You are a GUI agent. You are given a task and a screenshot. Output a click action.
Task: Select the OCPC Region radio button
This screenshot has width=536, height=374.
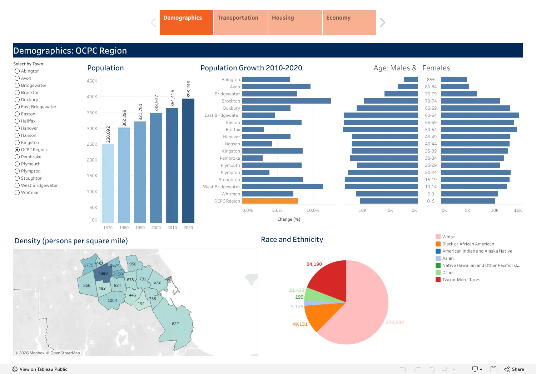pyautogui.click(x=17, y=150)
